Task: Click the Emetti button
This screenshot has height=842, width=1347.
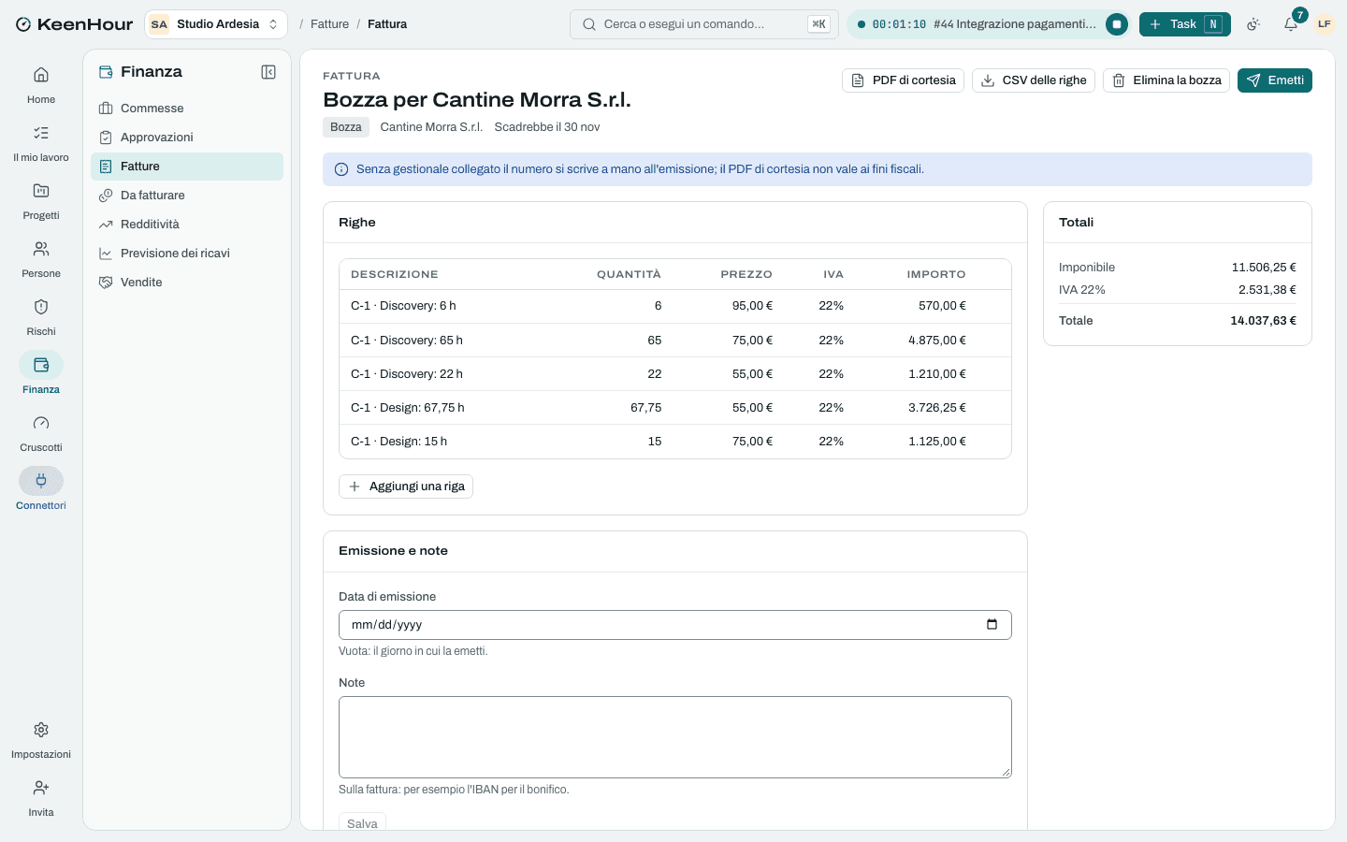Action: click(1275, 80)
